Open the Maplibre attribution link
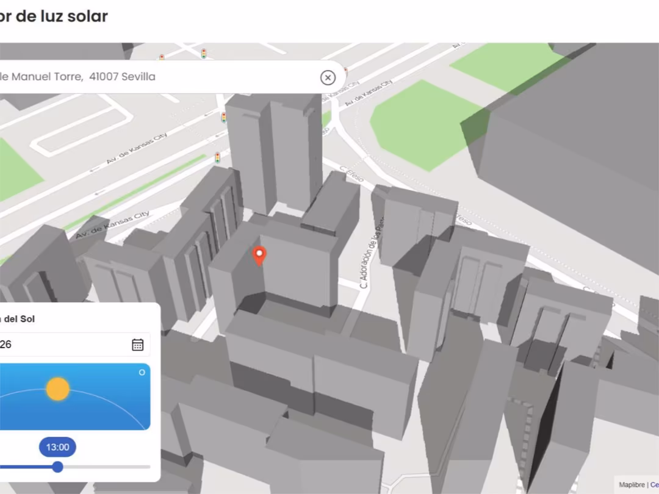 pos(632,485)
